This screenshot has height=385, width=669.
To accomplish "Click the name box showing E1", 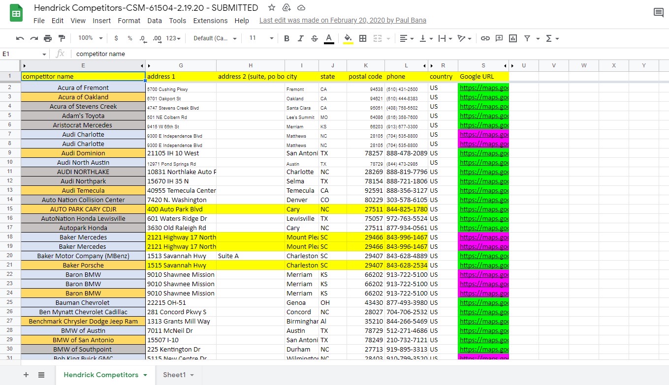I will 25,54.
